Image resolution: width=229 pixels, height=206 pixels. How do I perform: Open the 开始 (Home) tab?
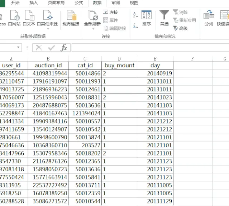tap(15, 3)
